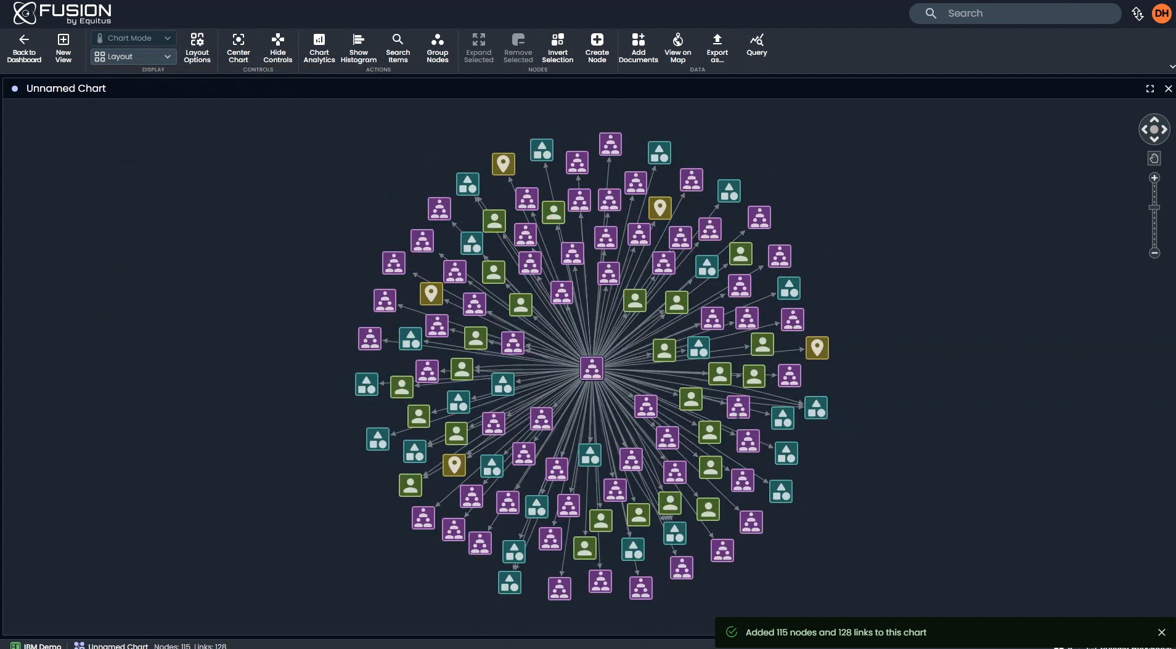Group the chart nodes
The image size is (1176, 649).
tap(437, 48)
